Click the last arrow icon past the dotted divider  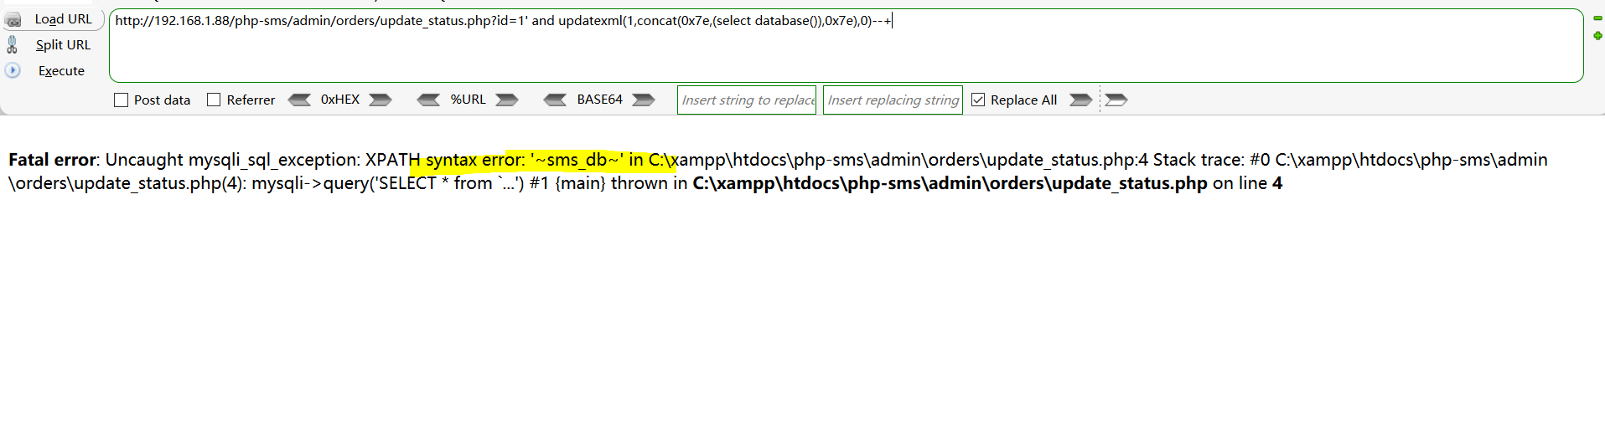coord(1116,100)
